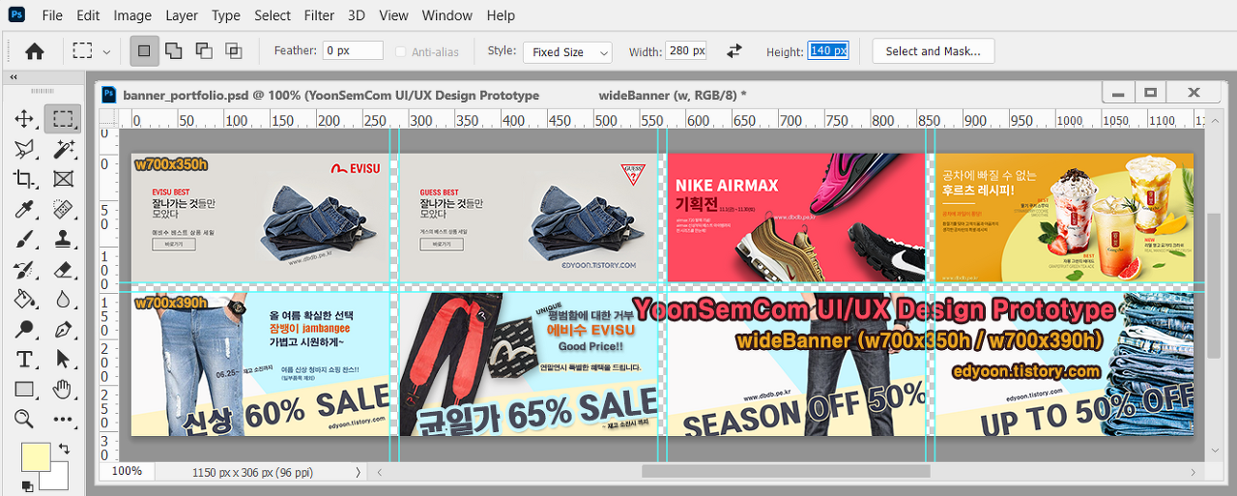1237x496 pixels.
Task: Collapse the toolbox with double-arrow icon
Action: [14, 77]
